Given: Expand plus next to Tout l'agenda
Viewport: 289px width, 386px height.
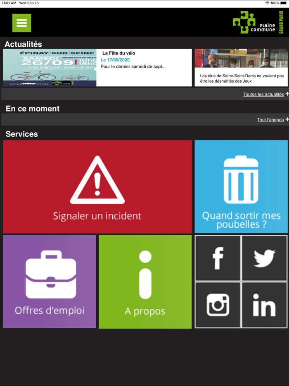Looking at the screenshot, I should click(x=287, y=119).
